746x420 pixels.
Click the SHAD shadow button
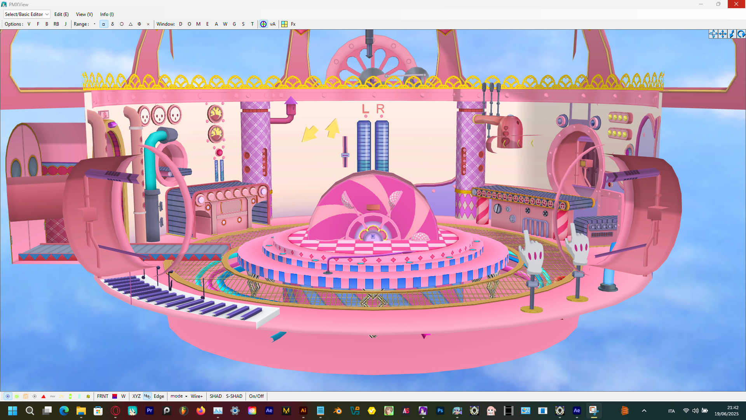coord(216,396)
